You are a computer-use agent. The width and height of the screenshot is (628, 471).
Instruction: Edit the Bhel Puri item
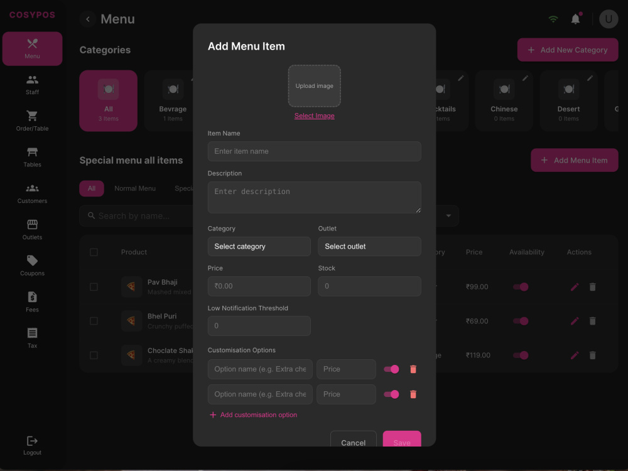(x=575, y=321)
